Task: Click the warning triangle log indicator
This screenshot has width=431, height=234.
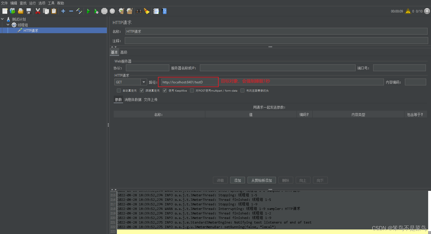Action: coord(408,11)
